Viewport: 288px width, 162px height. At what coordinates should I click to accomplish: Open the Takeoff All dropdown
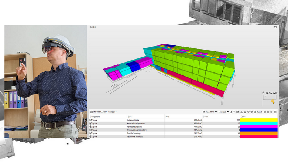coord(210,112)
